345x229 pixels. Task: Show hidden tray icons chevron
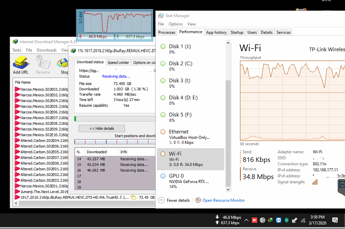(x=246, y=220)
